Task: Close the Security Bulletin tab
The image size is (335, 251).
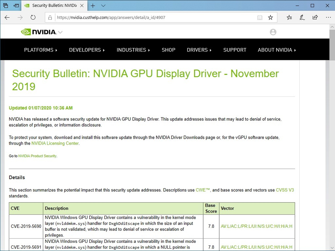Action: click(82, 6)
